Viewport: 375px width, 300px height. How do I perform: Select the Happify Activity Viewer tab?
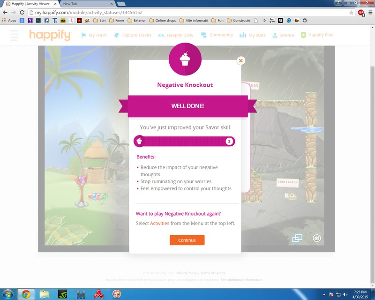tap(30, 4)
